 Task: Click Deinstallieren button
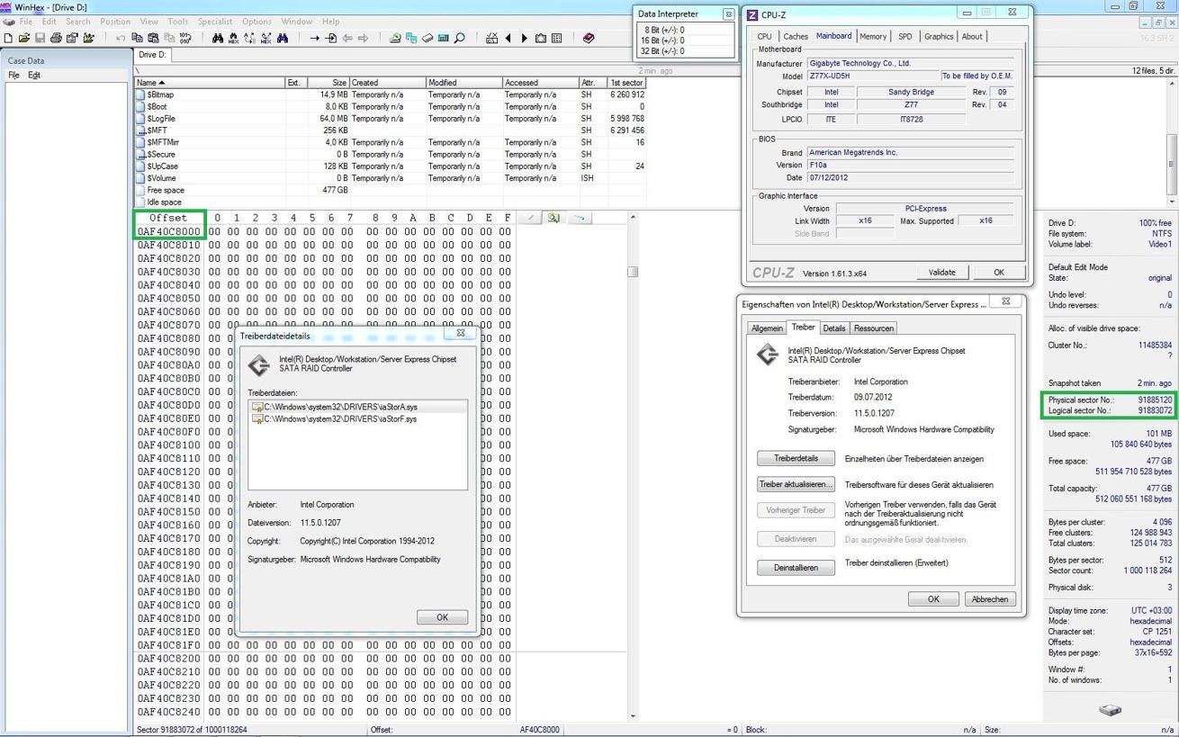click(x=796, y=567)
